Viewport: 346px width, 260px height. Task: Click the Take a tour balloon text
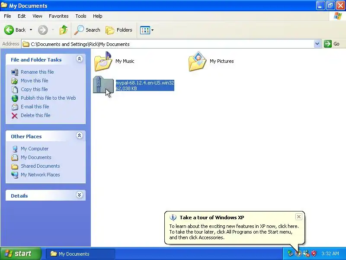coord(234,232)
